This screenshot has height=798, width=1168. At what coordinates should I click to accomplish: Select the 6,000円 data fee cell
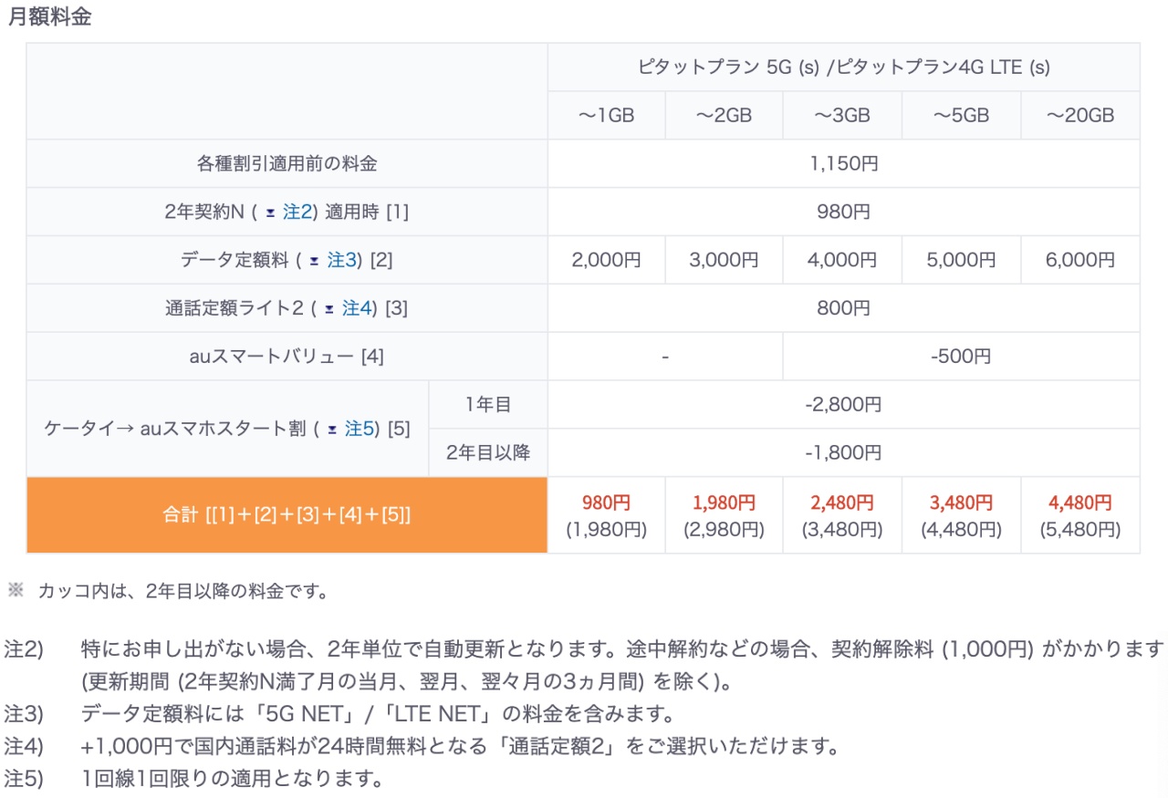1079,260
